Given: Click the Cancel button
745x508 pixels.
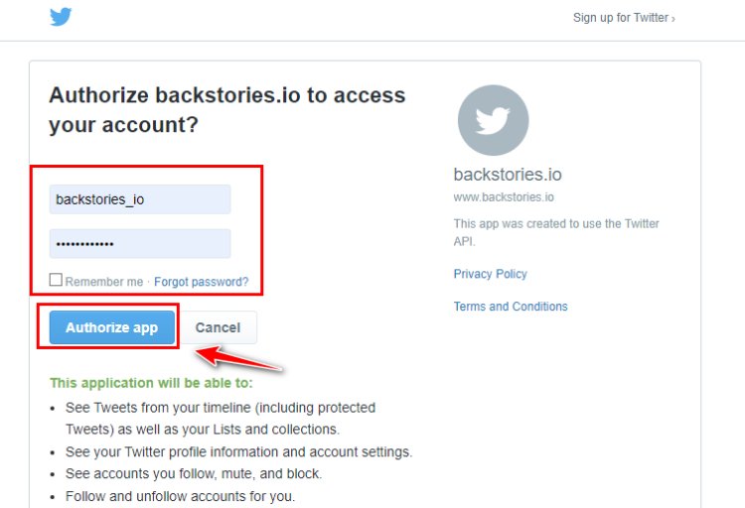Looking at the screenshot, I should pos(219,327).
